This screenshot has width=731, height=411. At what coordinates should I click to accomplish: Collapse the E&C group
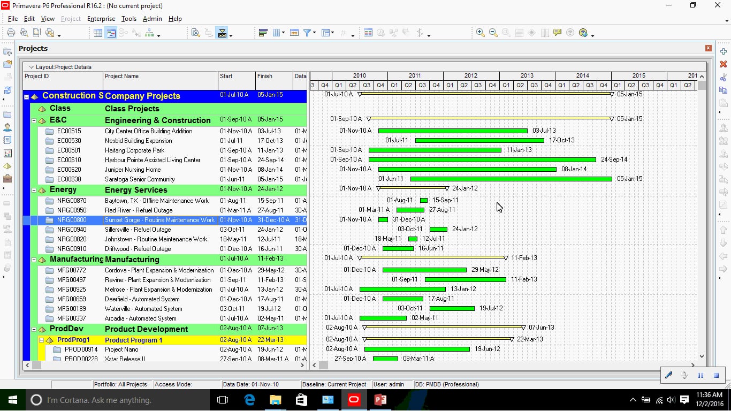pos(33,120)
